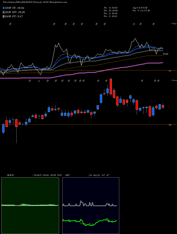Click the 'Pre O: 10.33' value

tap(111, 8)
